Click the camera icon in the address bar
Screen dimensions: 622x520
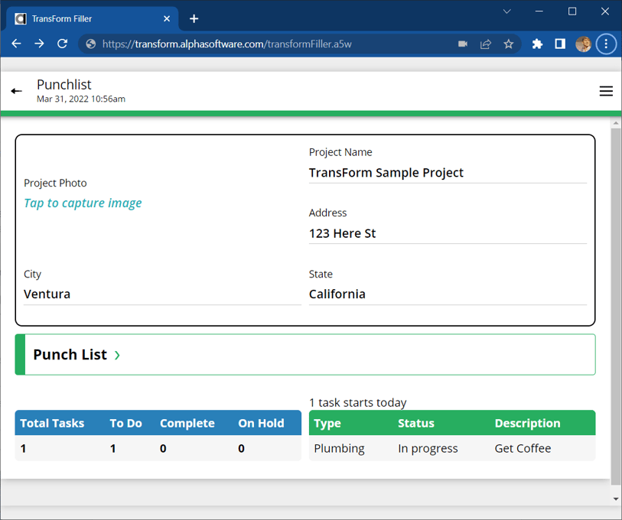[462, 44]
